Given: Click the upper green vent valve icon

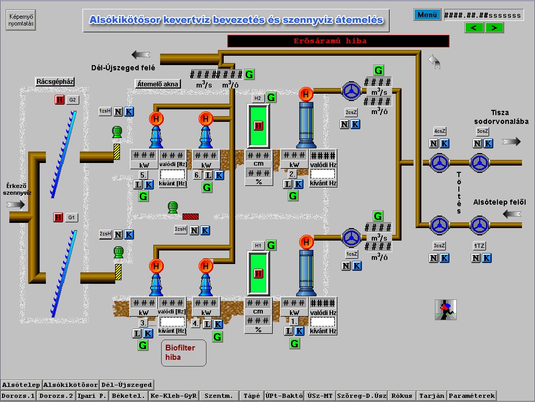Looking at the screenshot, I should (117, 132).
